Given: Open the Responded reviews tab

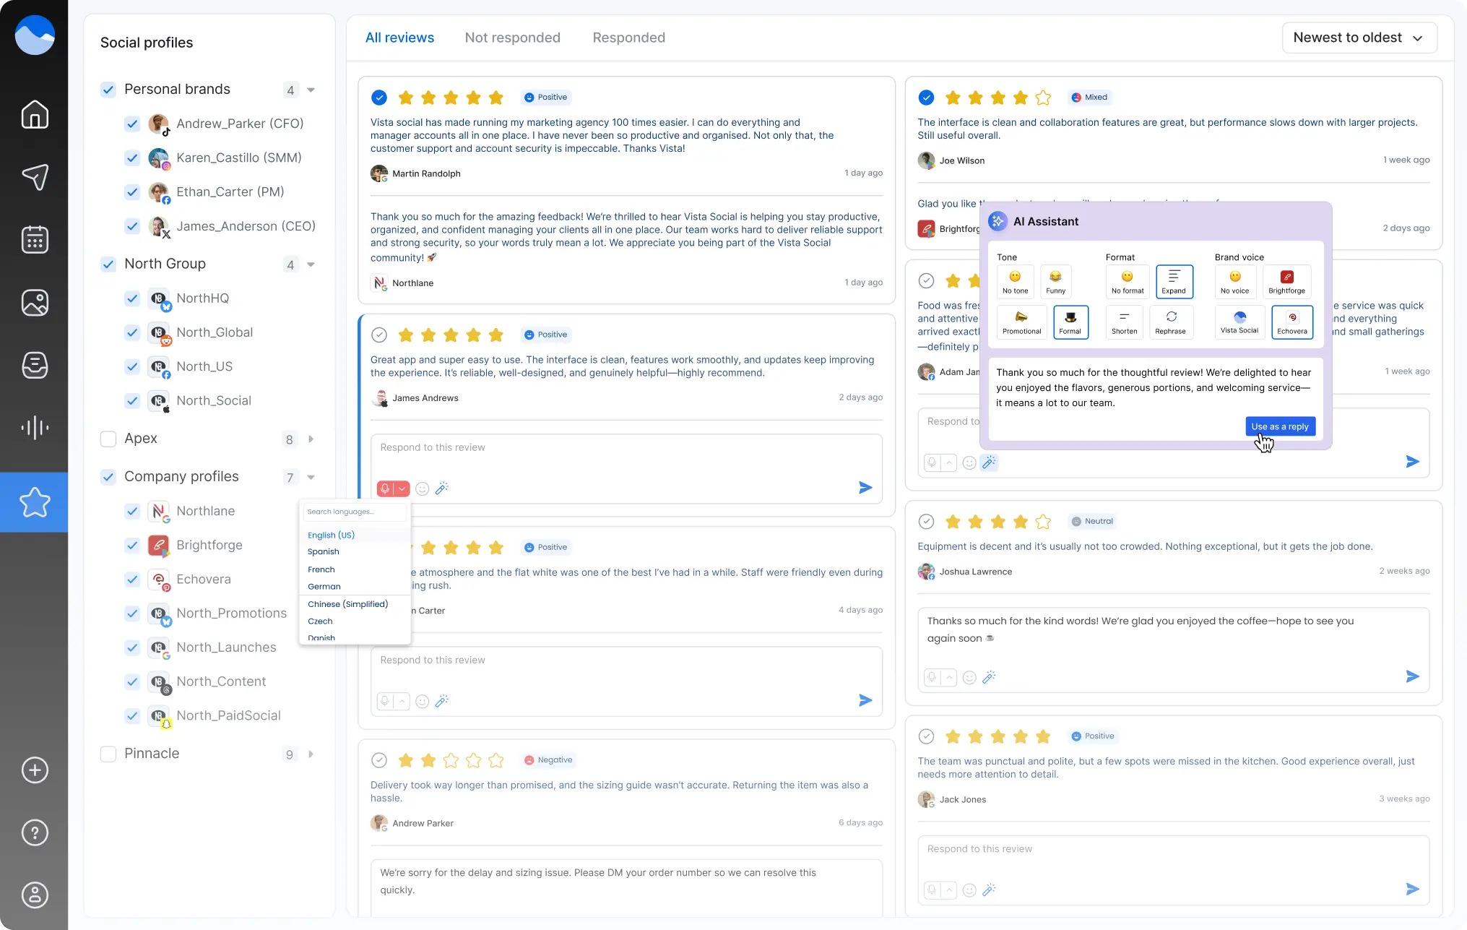Looking at the screenshot, I should tap(628, 37).
